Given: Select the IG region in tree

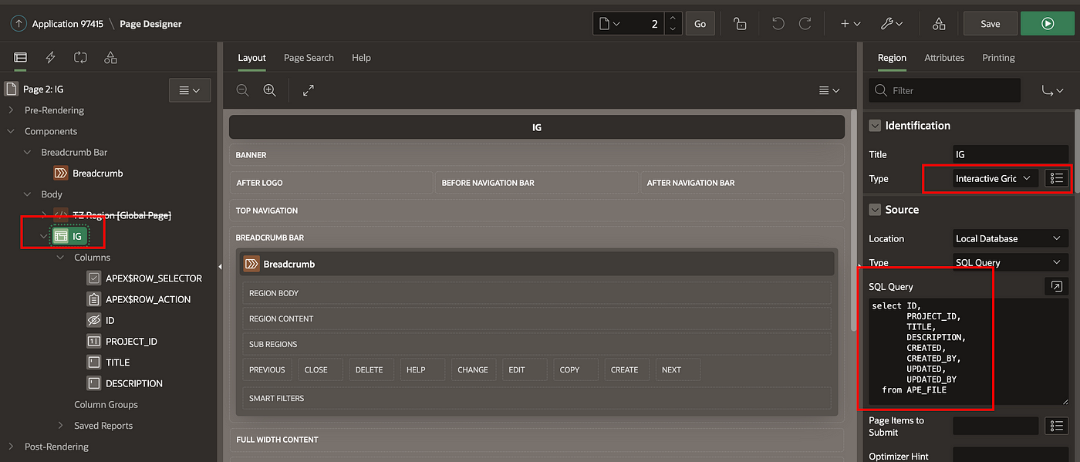Looking at the screenshot, I should [x=70, y=236].
